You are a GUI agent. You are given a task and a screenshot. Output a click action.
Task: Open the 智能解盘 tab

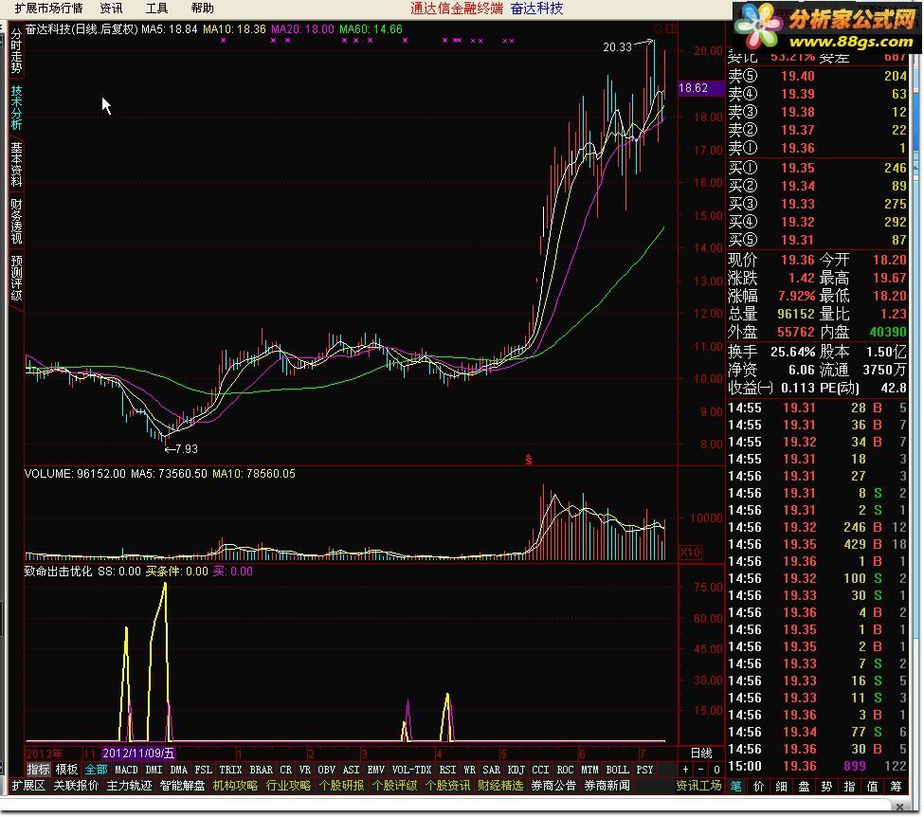(x=182, y=786)
